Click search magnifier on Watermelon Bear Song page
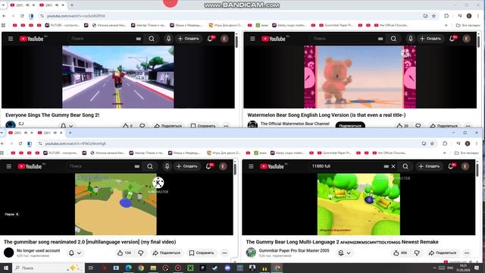Screen dimensions: 485x273 click(393, 39)
